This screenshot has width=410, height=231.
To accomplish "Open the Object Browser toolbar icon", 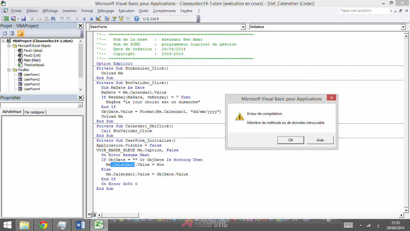I will [x=121, y=19].
